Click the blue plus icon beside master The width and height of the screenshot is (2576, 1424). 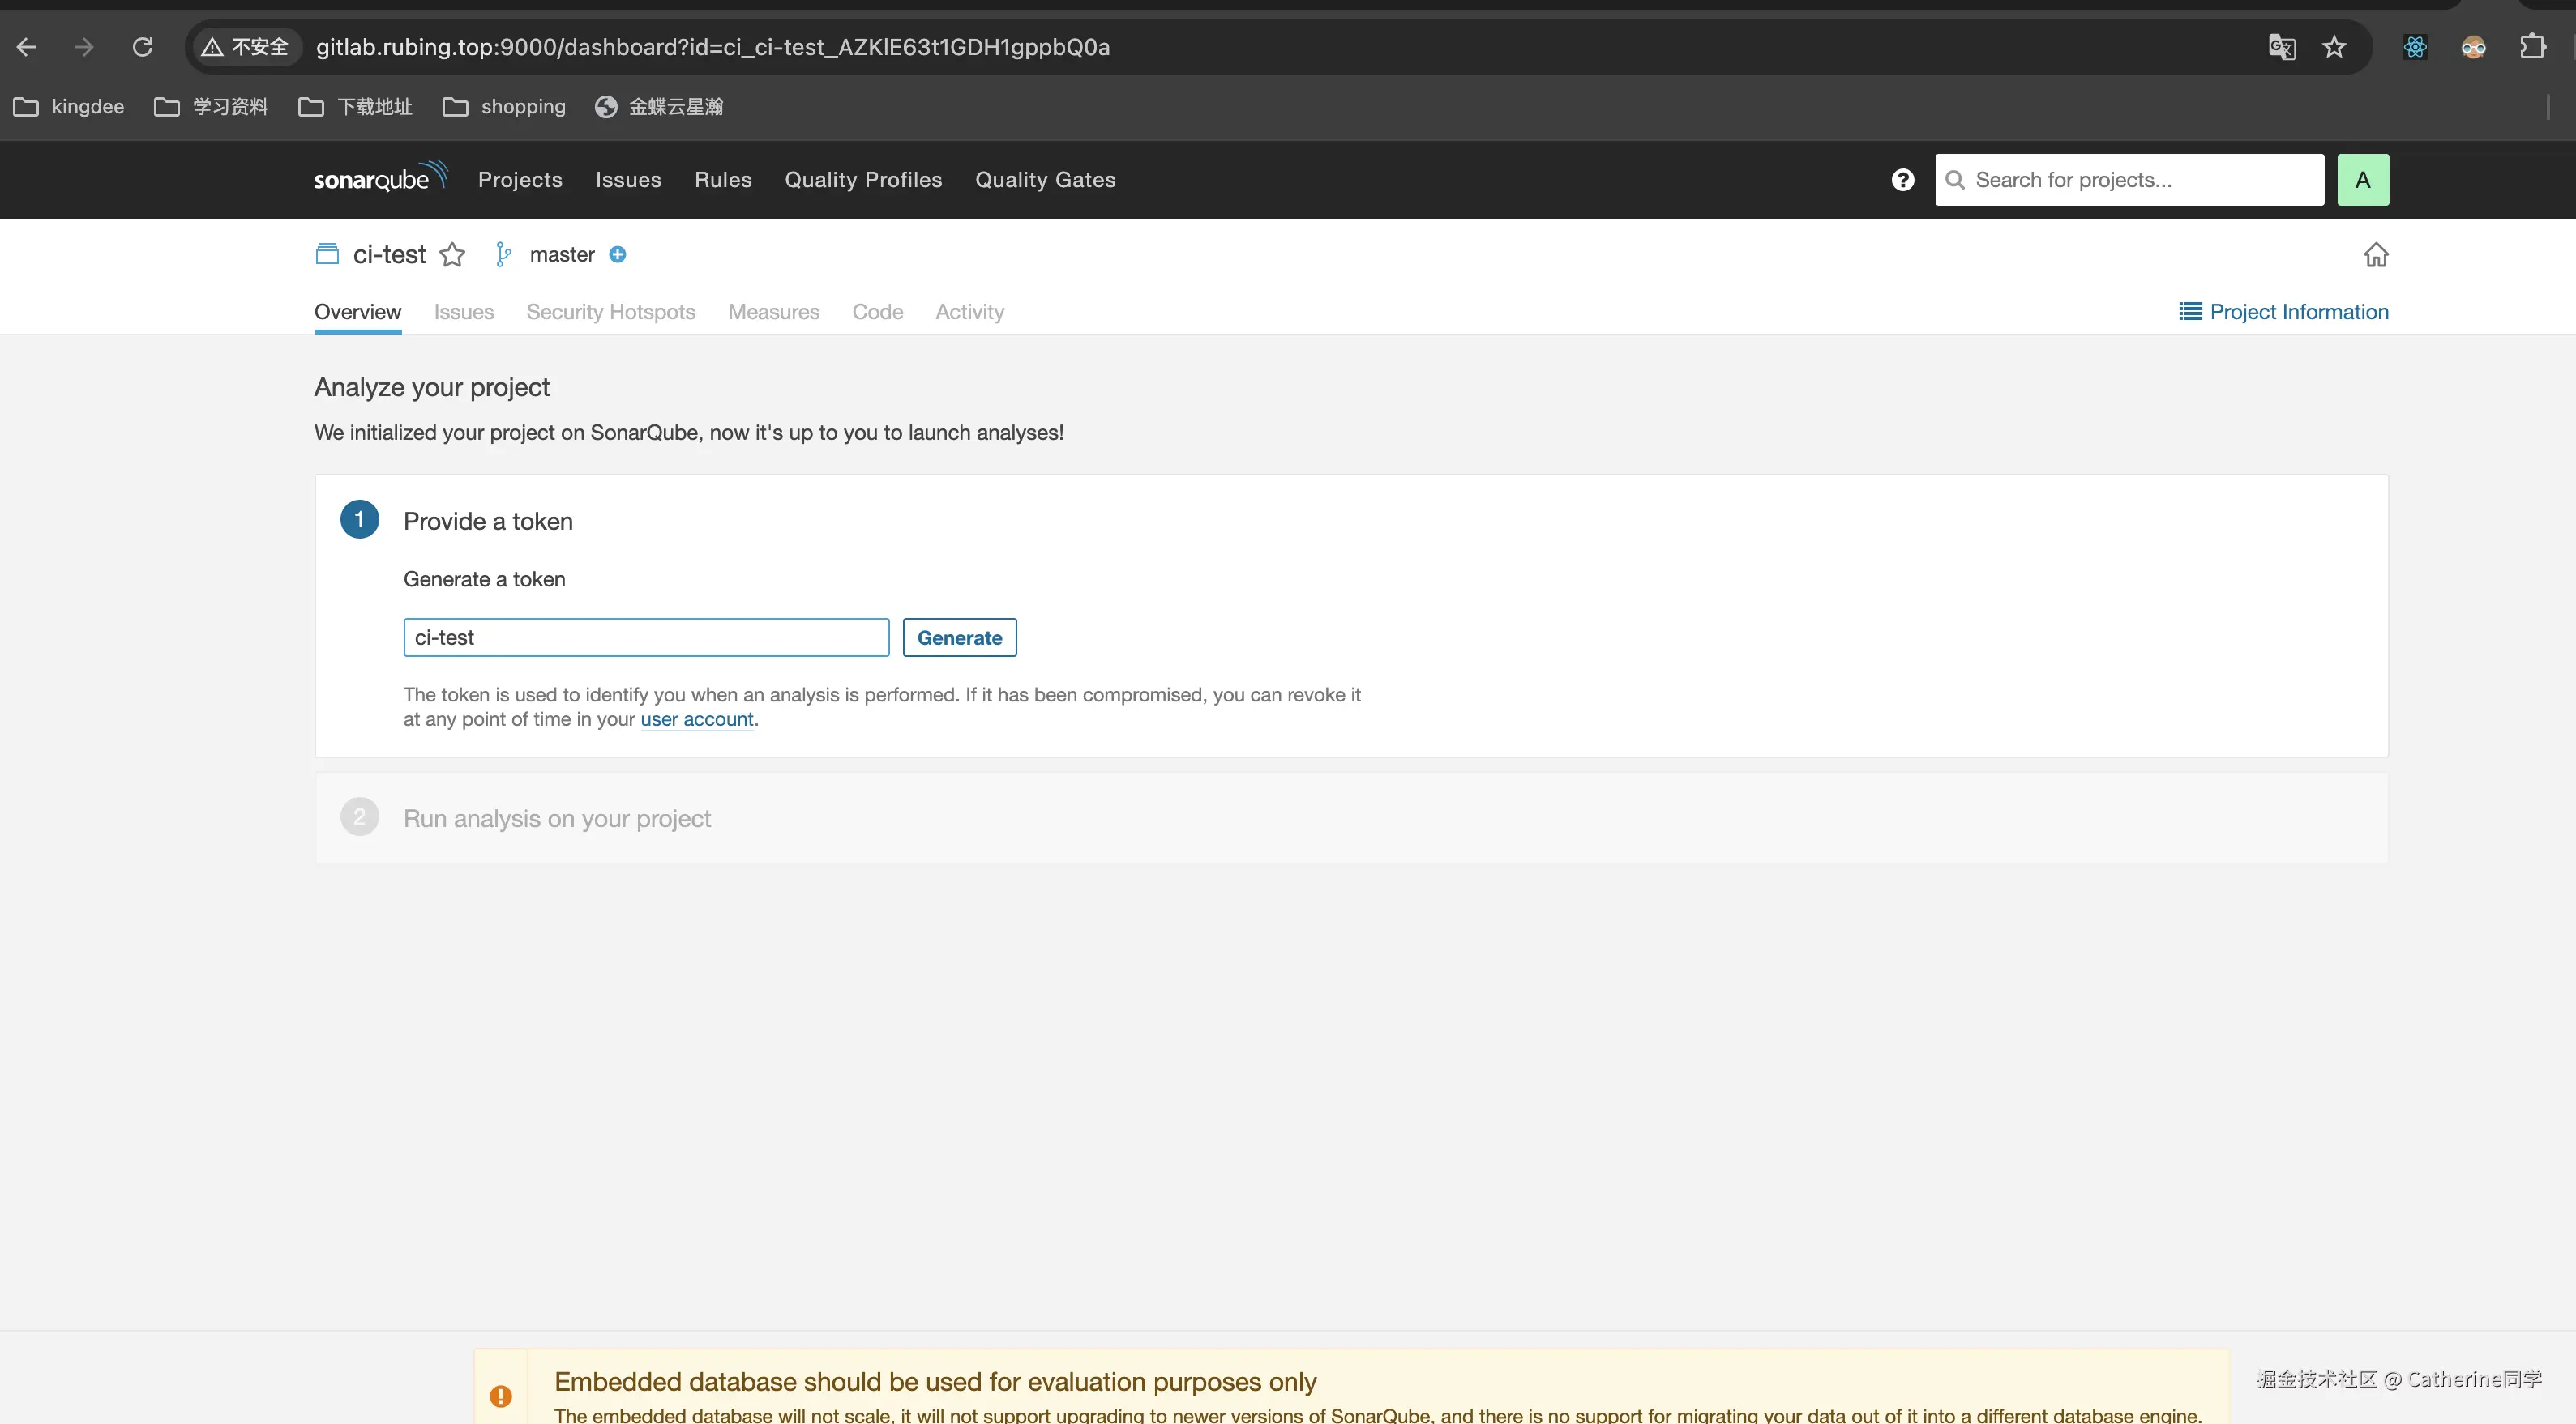coord(618,255)
